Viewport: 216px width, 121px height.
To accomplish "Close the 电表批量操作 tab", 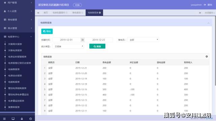I will (x=67, y=13).
